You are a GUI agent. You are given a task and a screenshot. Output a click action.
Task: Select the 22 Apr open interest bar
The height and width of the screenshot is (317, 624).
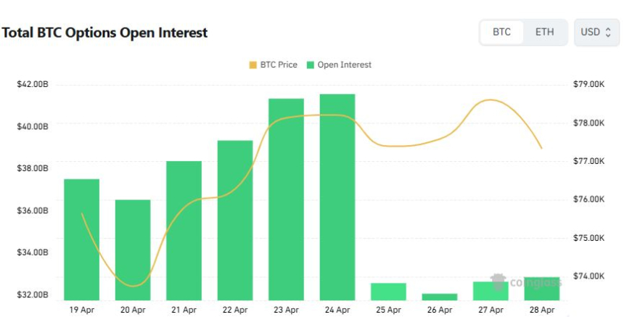click(x=235, y=220)
